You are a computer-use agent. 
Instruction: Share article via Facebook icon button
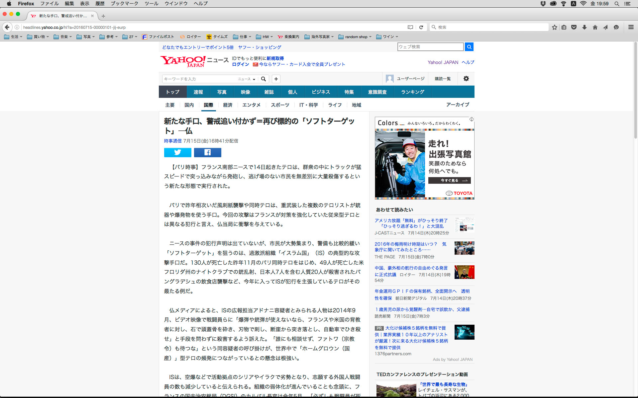(207, 152)
